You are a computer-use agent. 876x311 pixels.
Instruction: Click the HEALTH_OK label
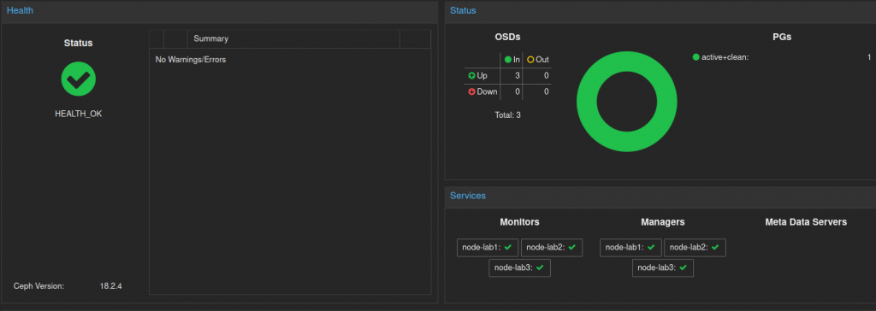[78, 114]
